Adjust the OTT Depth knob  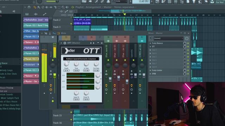click(66, 64)
